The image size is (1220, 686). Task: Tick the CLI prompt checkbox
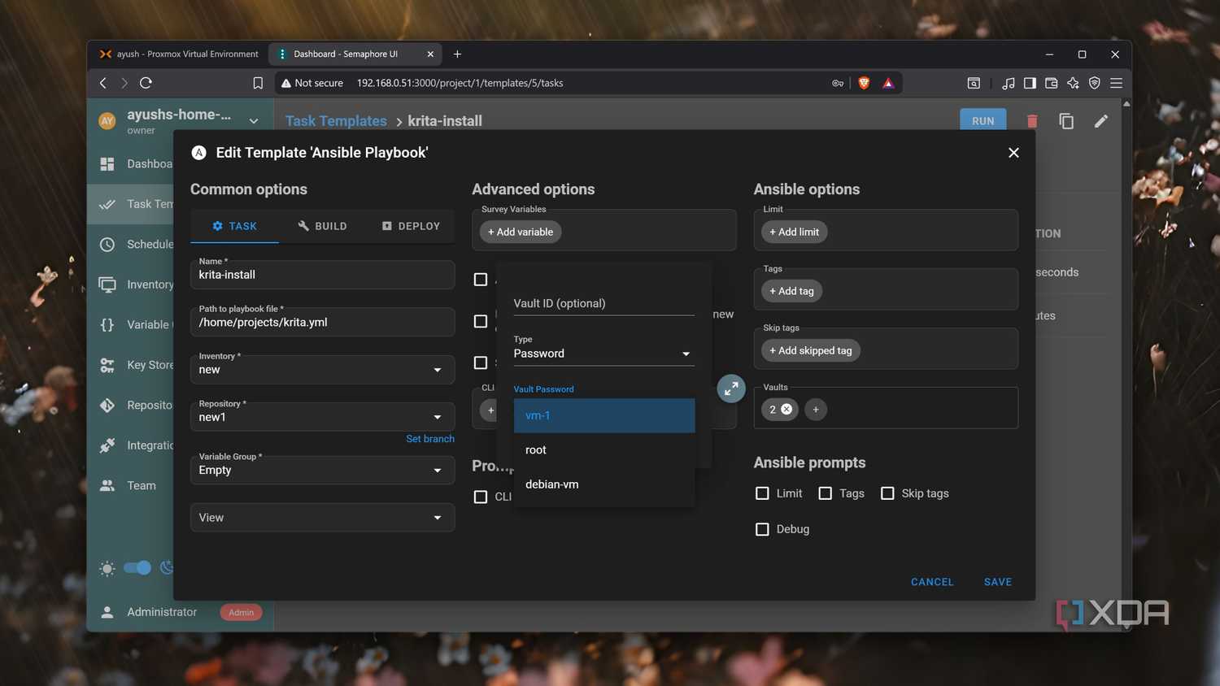coord(481,497)
